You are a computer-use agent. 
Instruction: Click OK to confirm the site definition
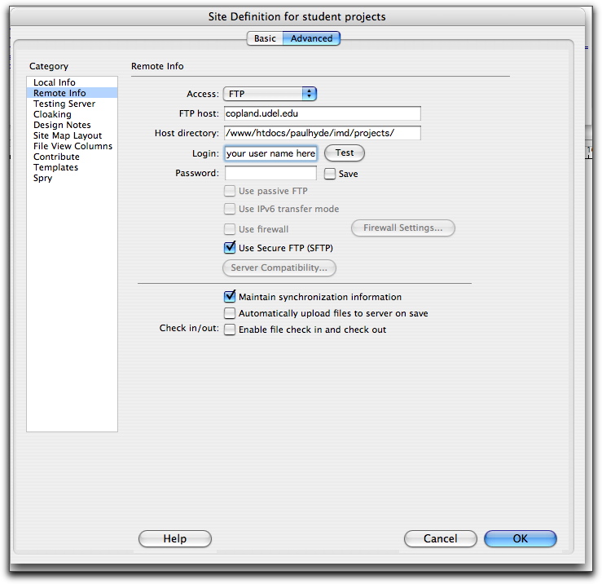click(520, 538)
